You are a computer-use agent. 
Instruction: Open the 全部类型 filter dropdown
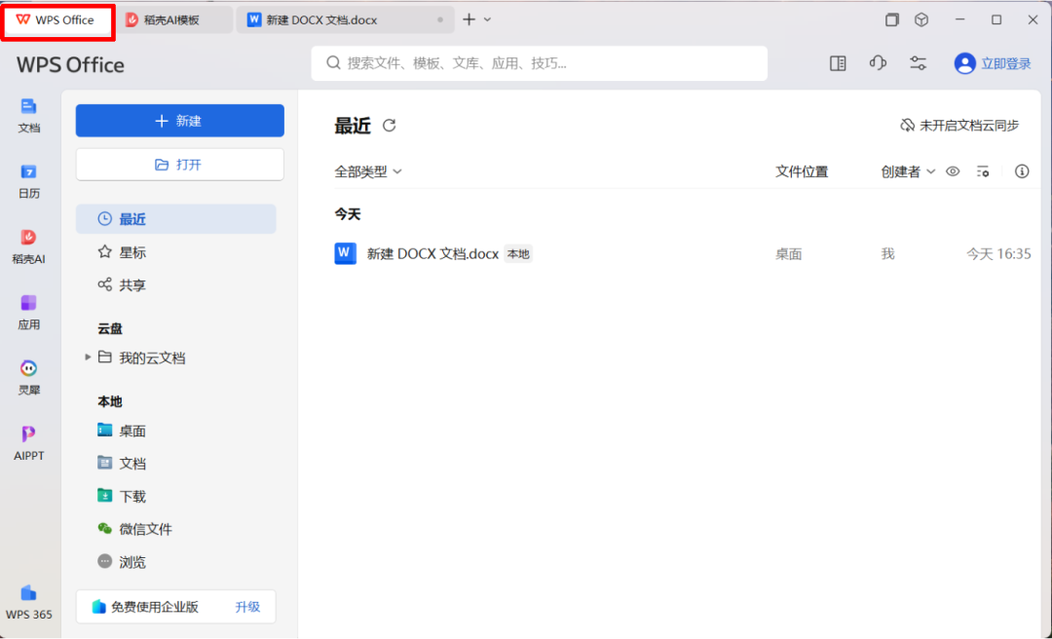pos(368,171)
